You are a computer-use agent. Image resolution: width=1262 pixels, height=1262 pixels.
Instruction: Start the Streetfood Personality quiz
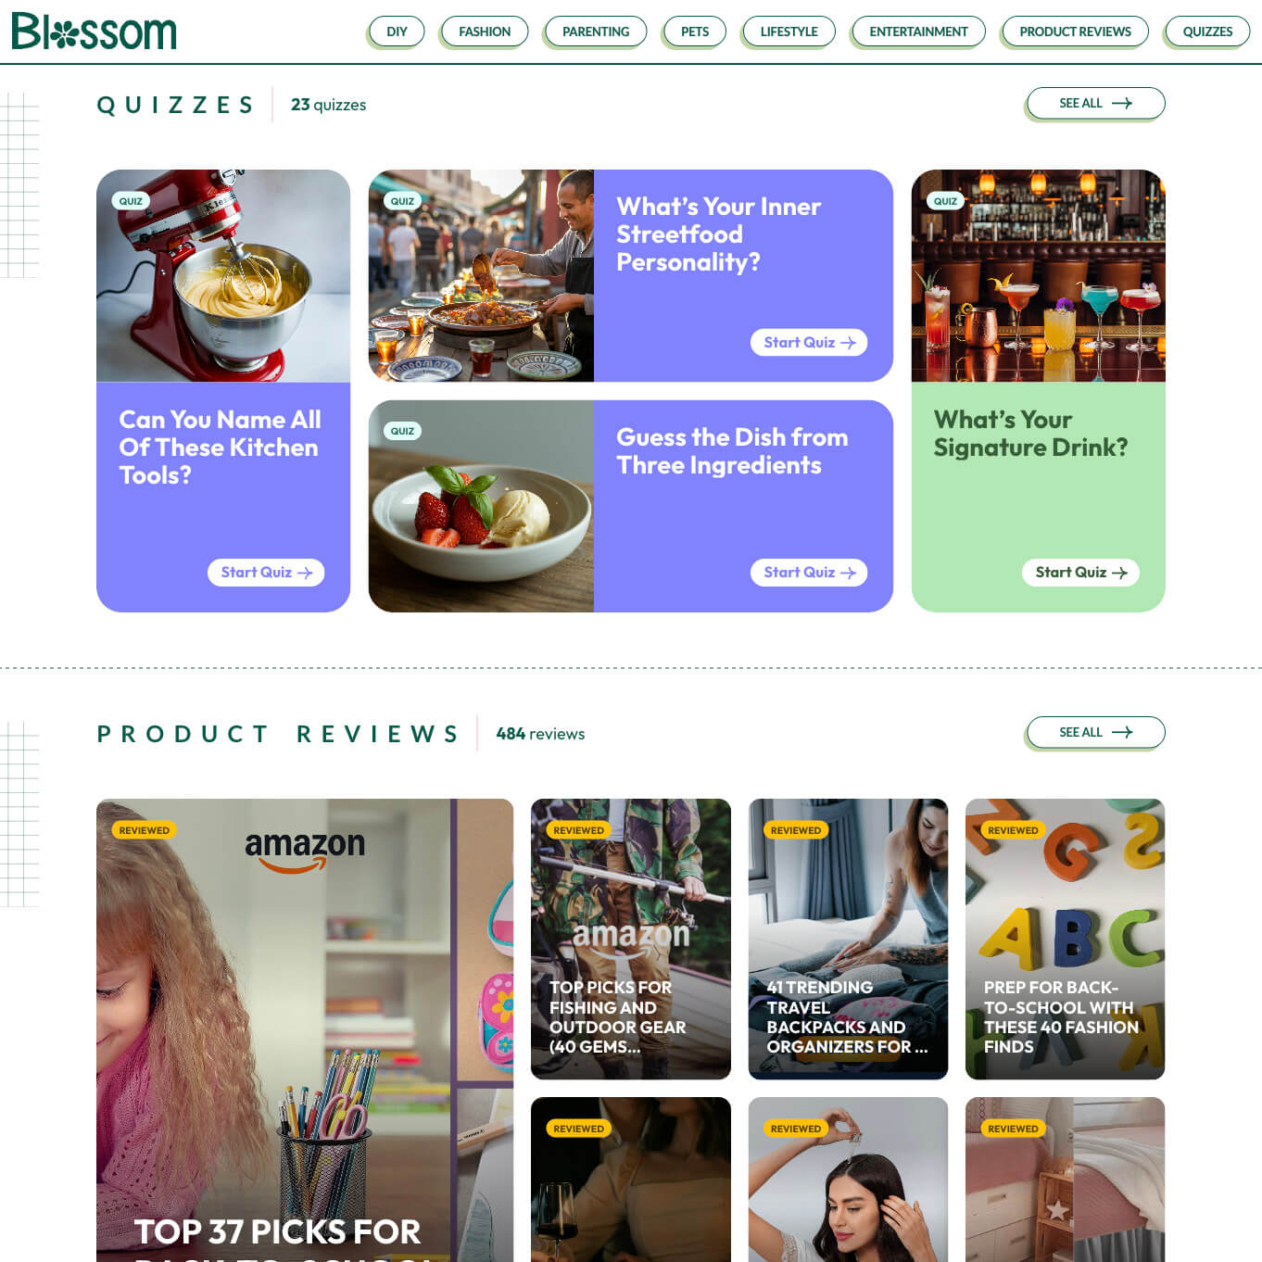pyautogui.click(x=809, y=343)
